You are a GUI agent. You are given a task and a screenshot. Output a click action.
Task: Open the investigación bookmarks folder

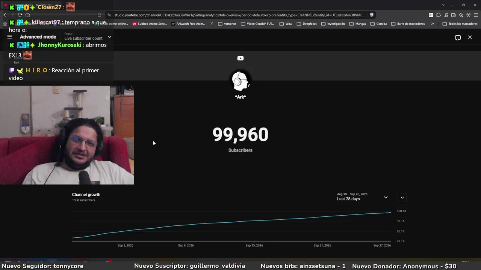pos(333,24)
